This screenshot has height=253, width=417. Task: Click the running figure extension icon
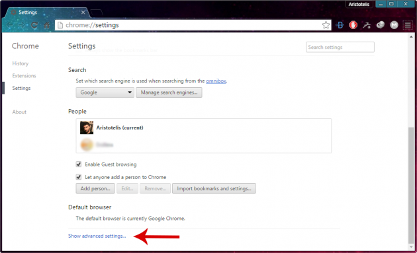(367, 25)
